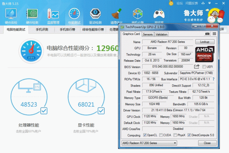
Task: Click the 显卡性能 label
Action: click(86, 125)
